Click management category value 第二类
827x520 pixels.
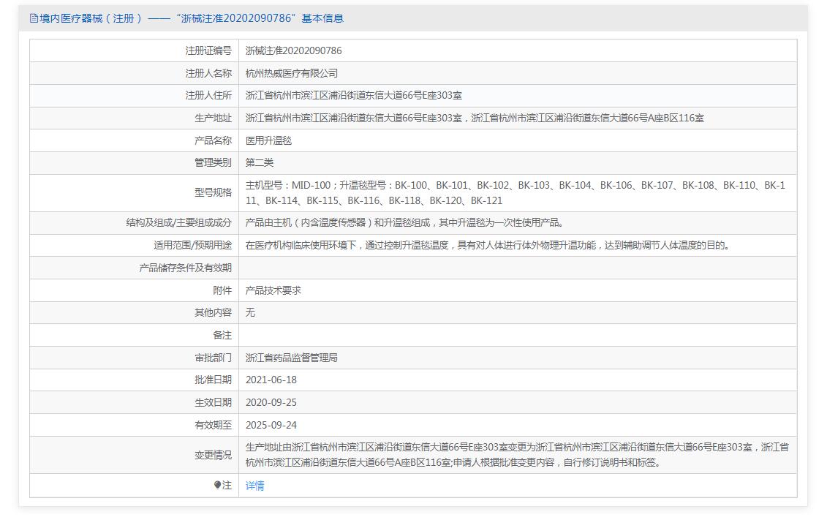point(260,162)
